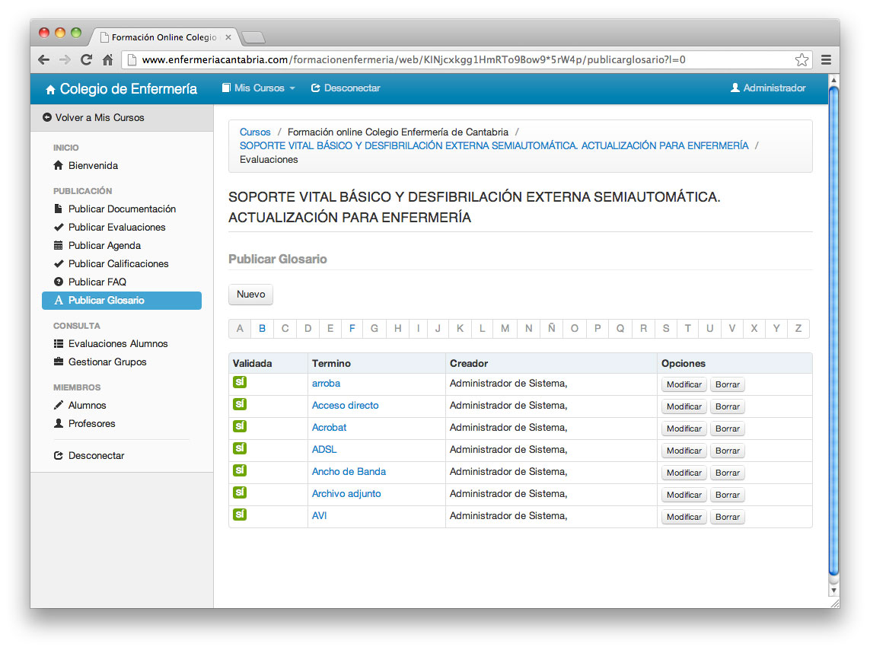This screenshot has width=870, height=650.
Task: Open Bienvenida in sidebar
Action: point(86,165)
